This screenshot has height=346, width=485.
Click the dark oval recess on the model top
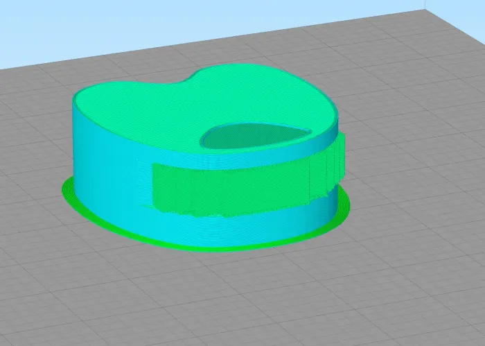tap(256, 136)
